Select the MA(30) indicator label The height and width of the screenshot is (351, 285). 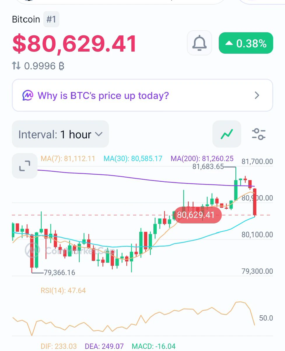[x=133, y=159]
